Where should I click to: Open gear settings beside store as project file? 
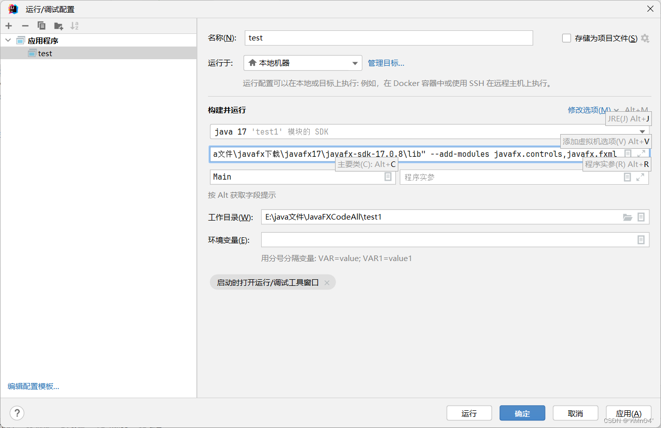point(645,38)
